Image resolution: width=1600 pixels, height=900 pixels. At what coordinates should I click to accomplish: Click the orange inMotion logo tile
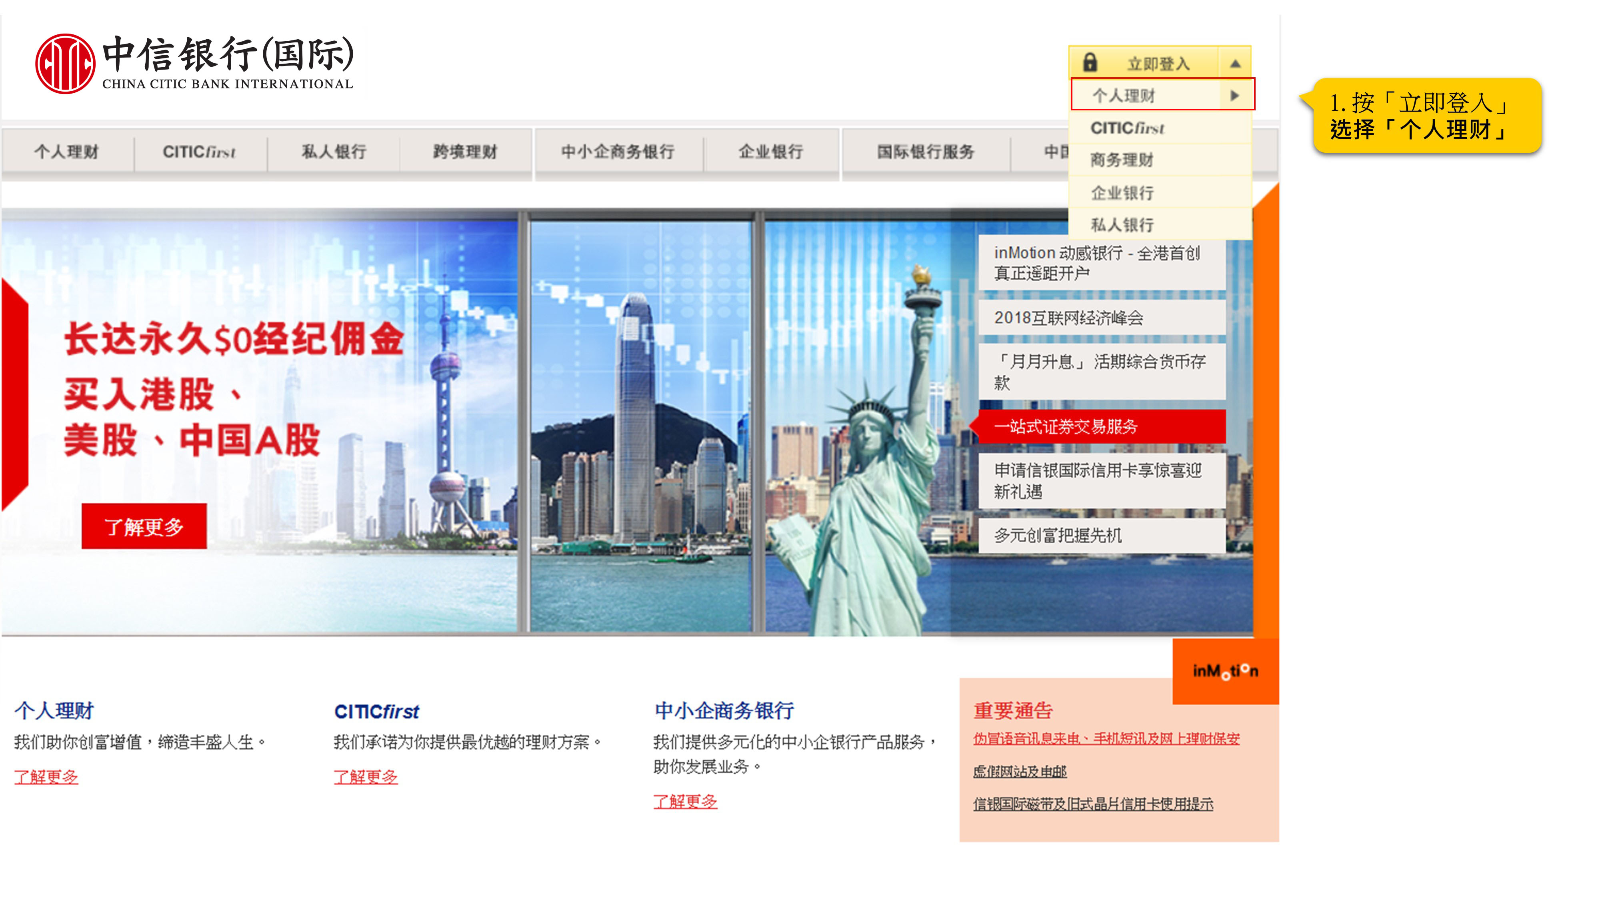(1226, 671)
